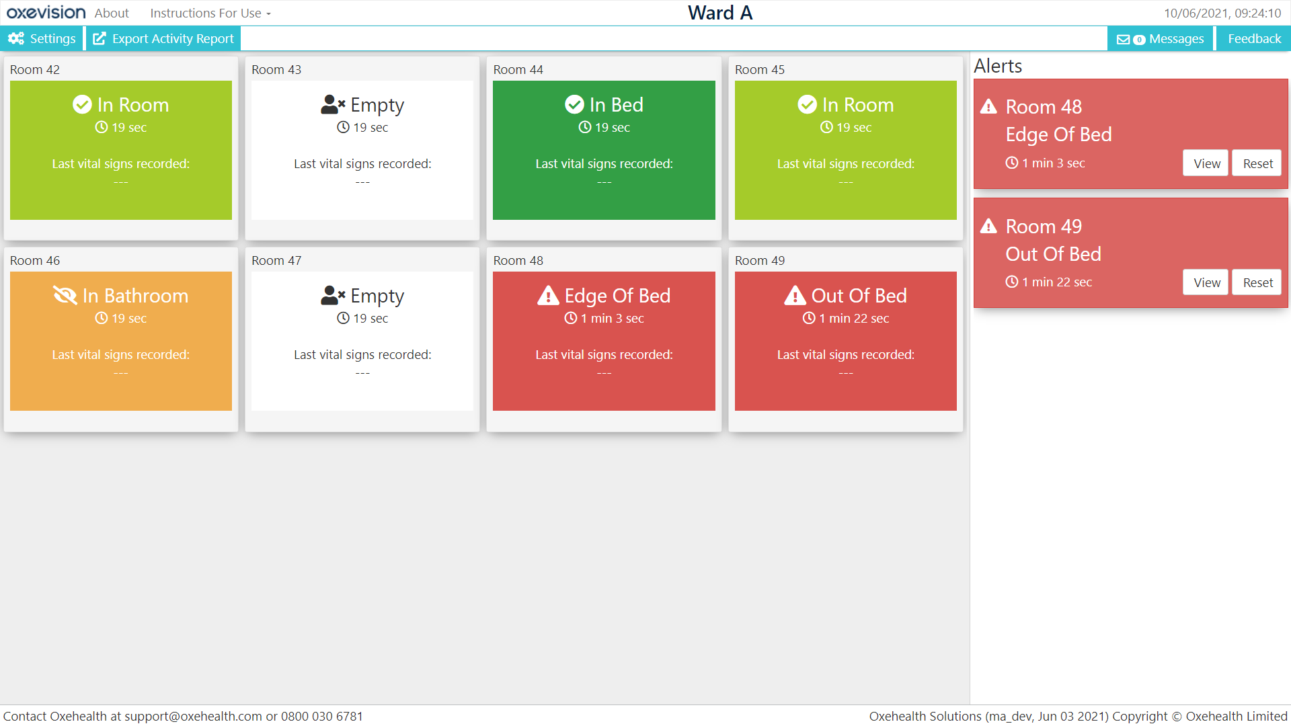Click the checkmark icon in the Room 44 In Bed tile
Image resolution: width=1291 pixels, height=726 pixels.
coord(574,104)
